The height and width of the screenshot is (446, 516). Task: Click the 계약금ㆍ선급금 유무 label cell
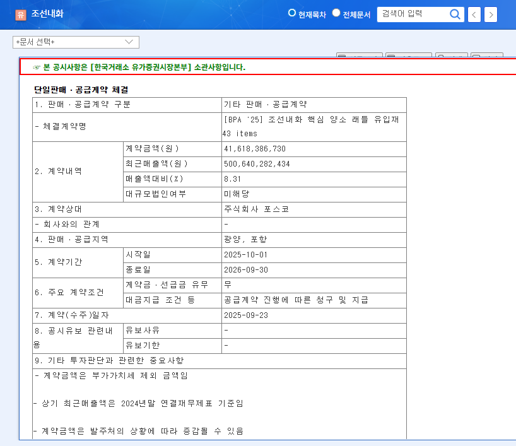pyautogui.click(x=172, y=285)
